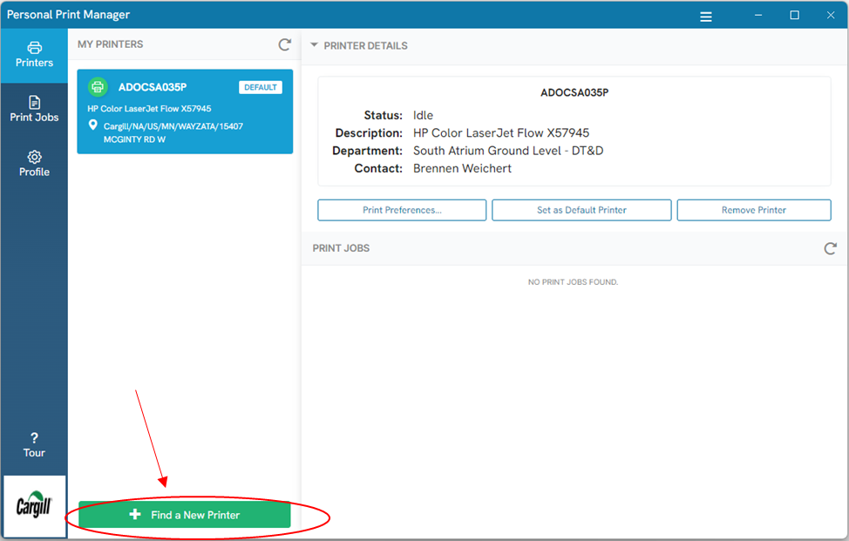Image resolution: width=849 pixels, height=541 pixels.
Task: Click 'South Atrium Ground Level - DT&D' text
Action: (508, 151)
